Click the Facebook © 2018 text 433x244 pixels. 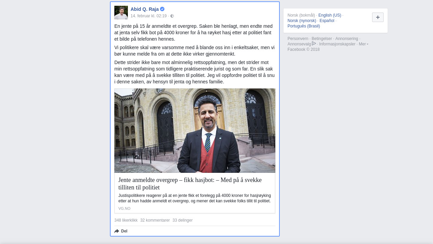303,49
